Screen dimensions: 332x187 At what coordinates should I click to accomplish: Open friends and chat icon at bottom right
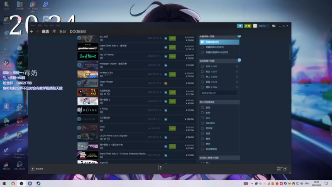point(285,169)
